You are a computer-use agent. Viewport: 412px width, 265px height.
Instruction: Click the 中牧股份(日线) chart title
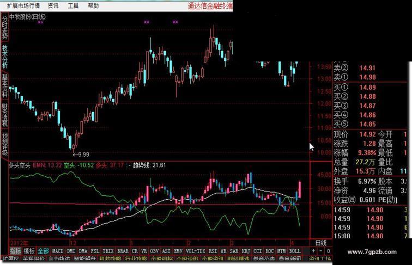point(28,17)
